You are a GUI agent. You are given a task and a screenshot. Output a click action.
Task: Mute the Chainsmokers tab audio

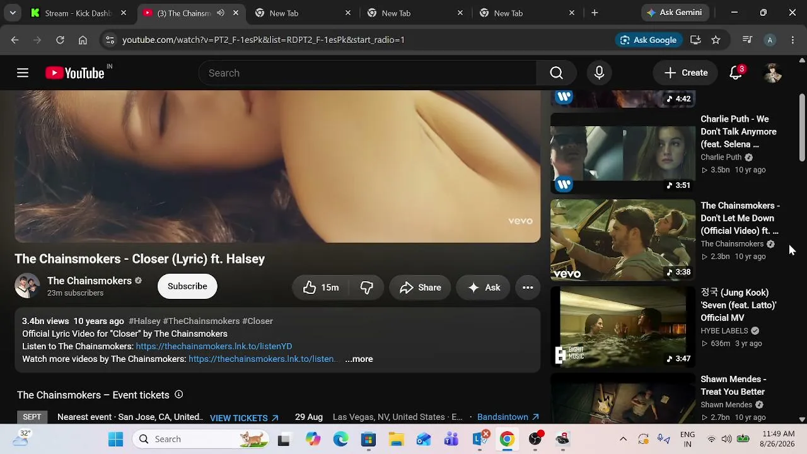pos(221,13)
